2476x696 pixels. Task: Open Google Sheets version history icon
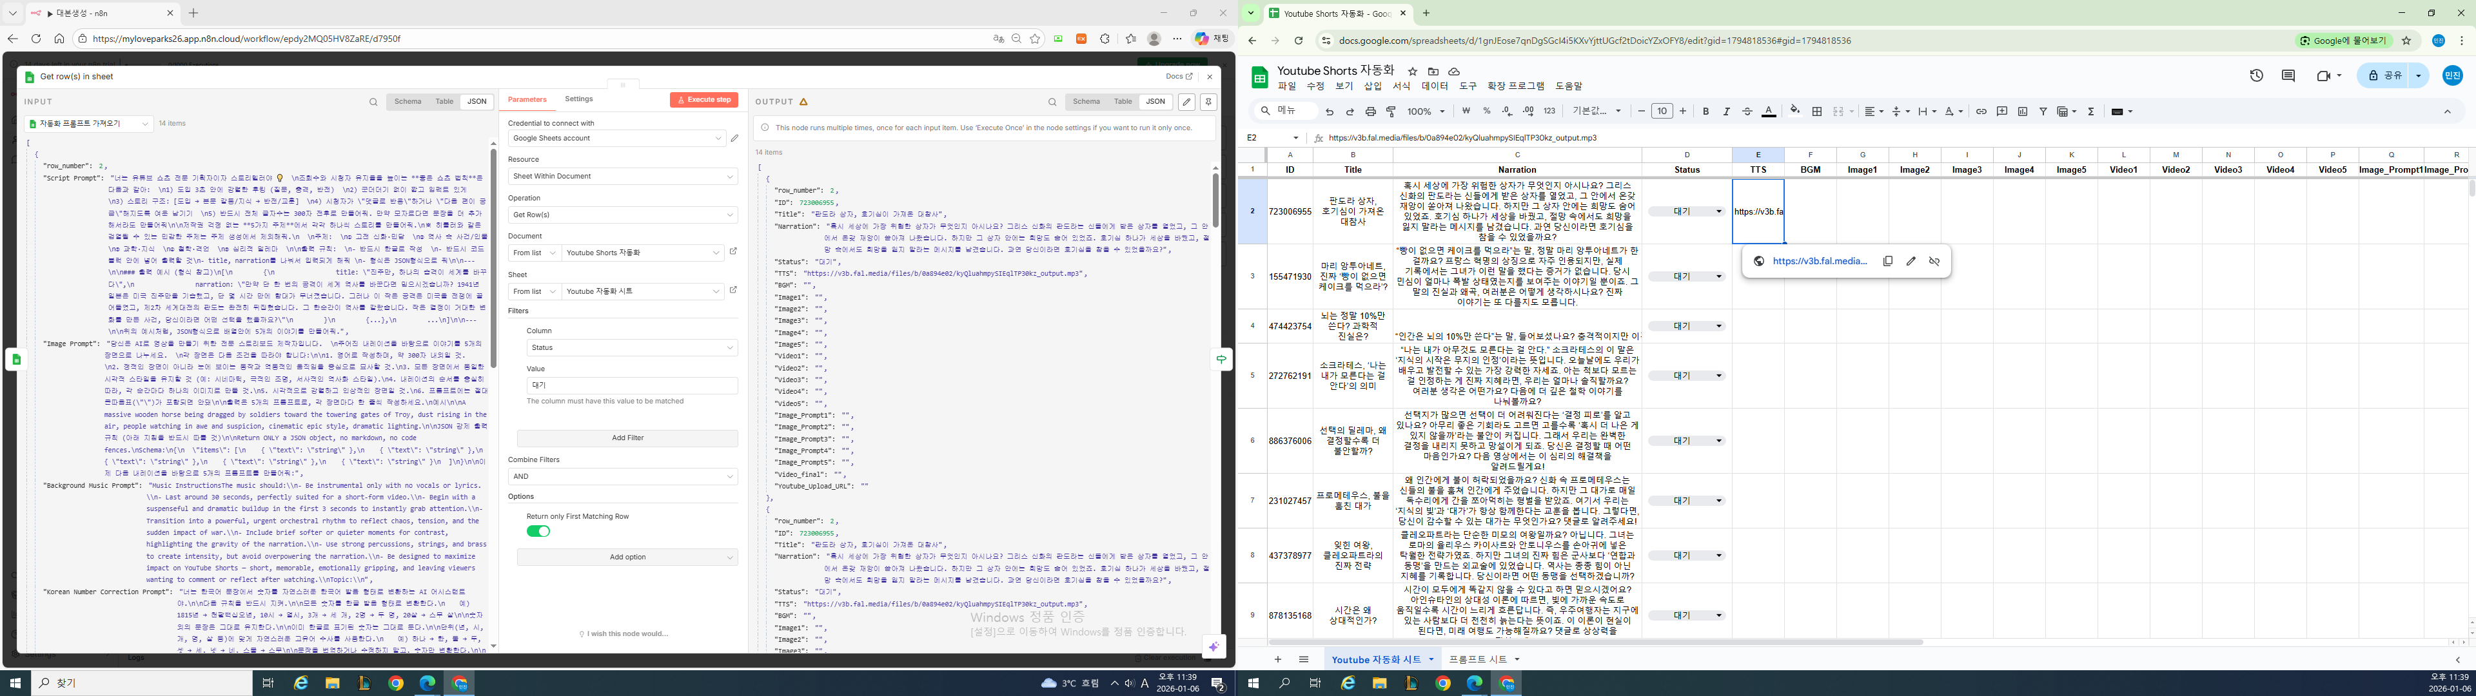[2257, 76]
